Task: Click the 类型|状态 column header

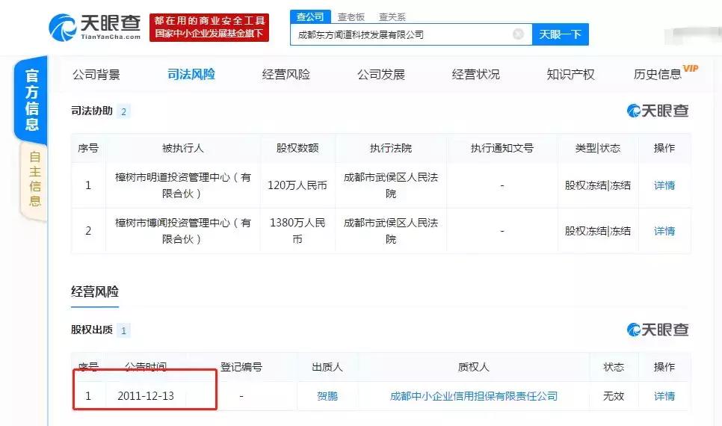Action: click(598, 148)
